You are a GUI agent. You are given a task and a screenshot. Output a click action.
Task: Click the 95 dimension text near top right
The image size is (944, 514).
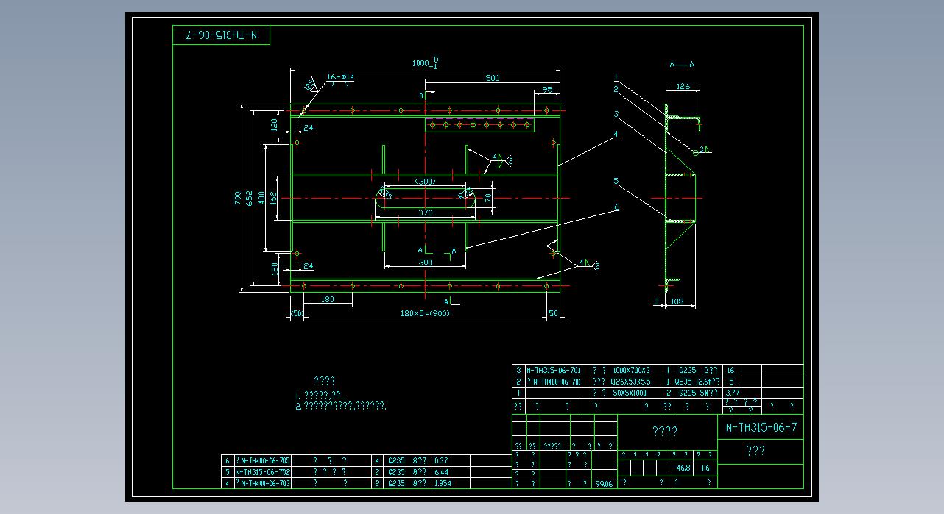[x=546, y=90]
